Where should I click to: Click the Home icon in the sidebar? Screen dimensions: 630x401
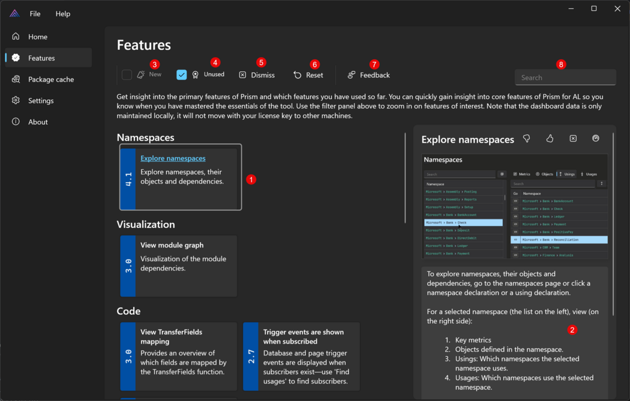[x=16, y=37]
